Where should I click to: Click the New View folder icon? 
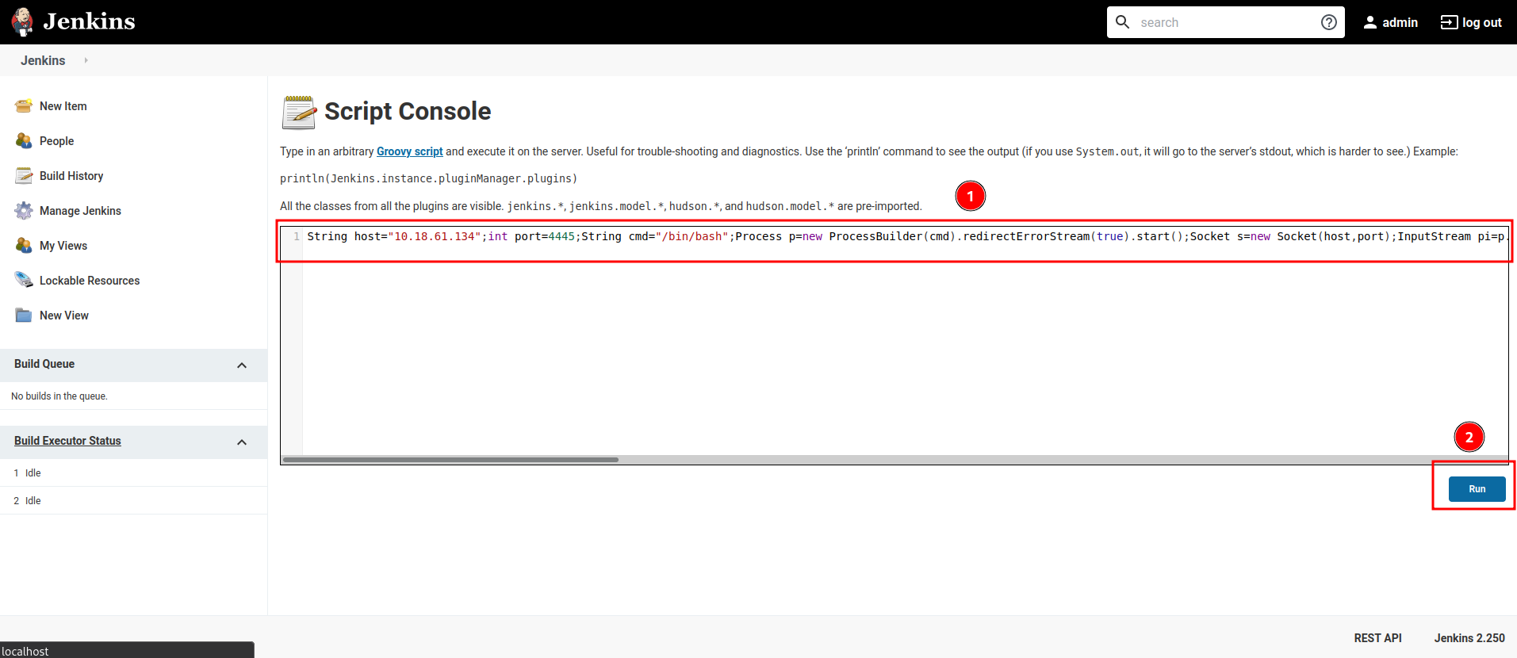pos(24,316)
